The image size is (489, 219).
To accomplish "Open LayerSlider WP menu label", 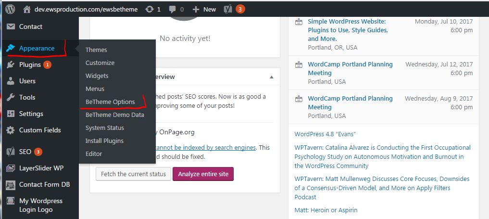I will 41,168.
